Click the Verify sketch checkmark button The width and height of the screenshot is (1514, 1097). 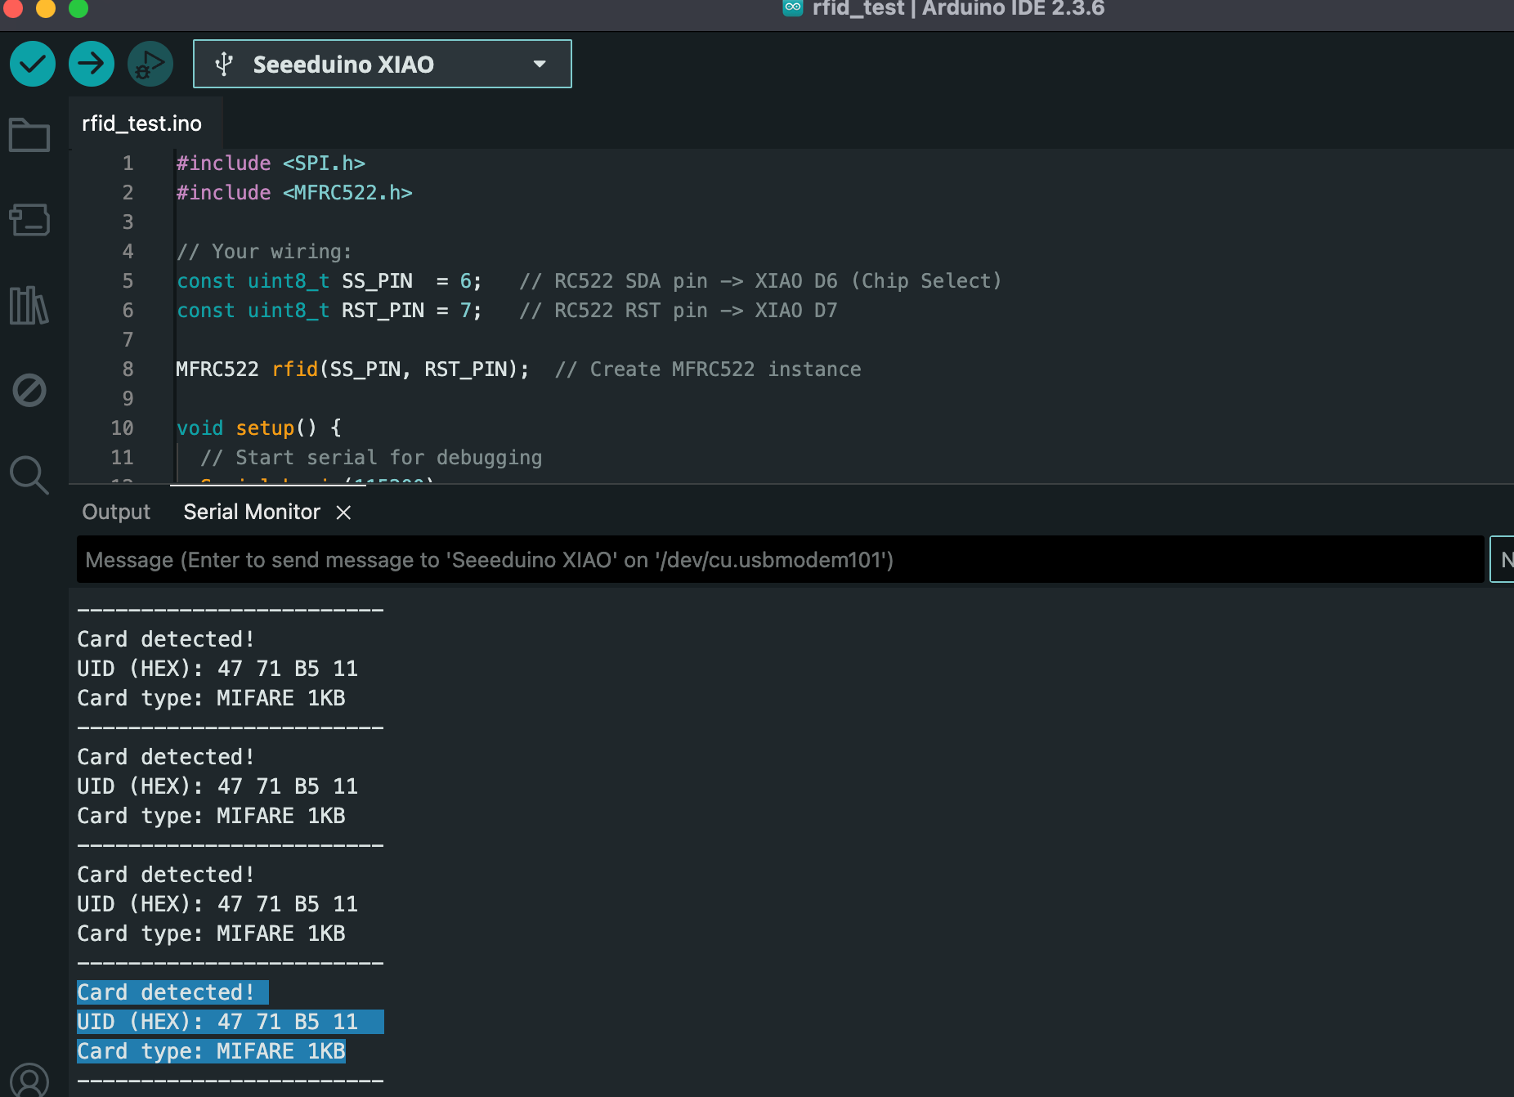click(x=33, y=64)
